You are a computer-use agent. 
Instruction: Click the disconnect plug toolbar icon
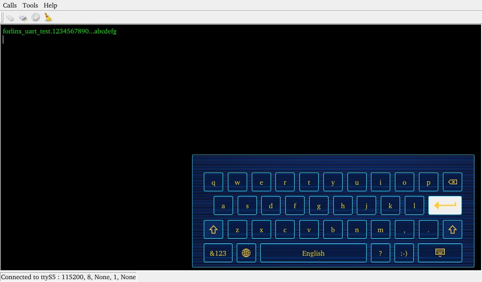pos(23,17)
